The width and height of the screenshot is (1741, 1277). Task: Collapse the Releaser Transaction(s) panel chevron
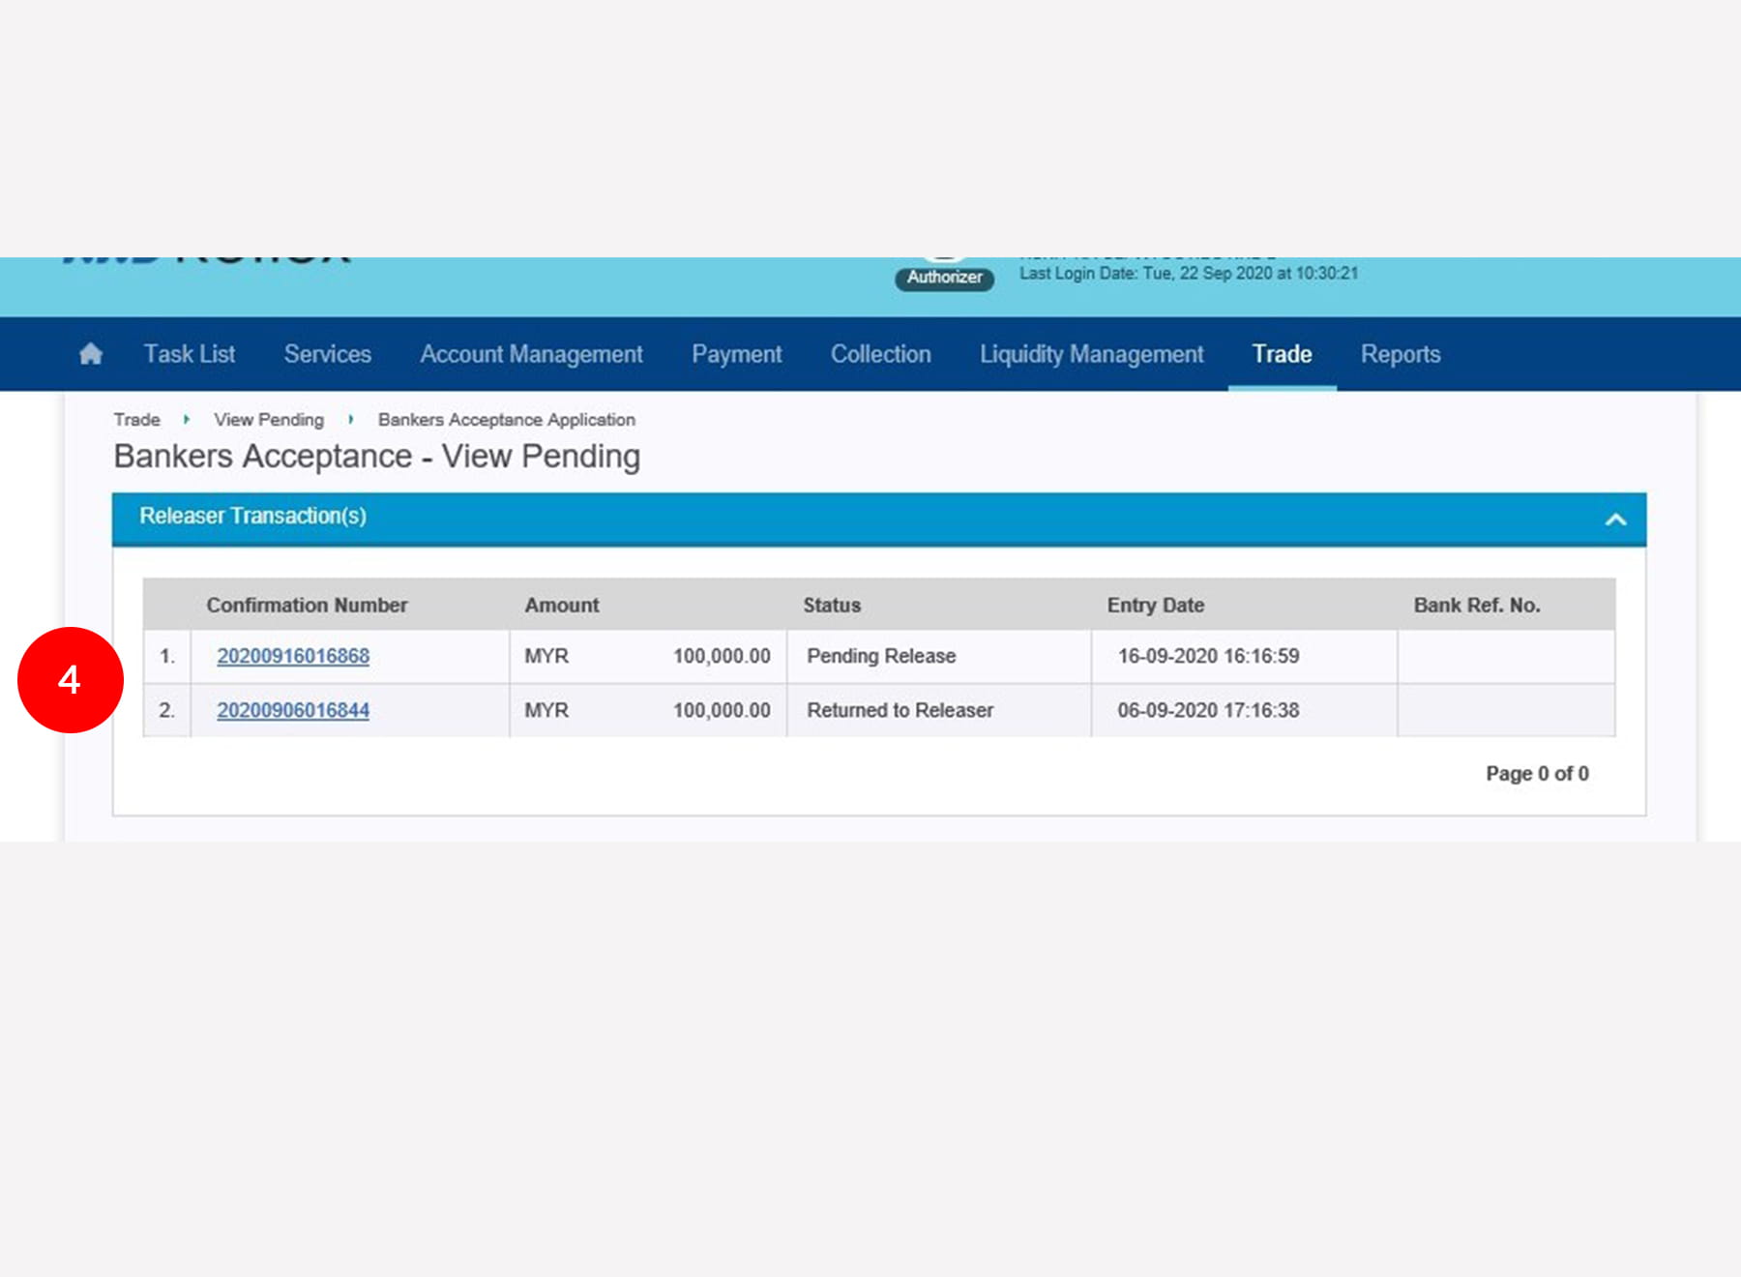click(1615, 520)
